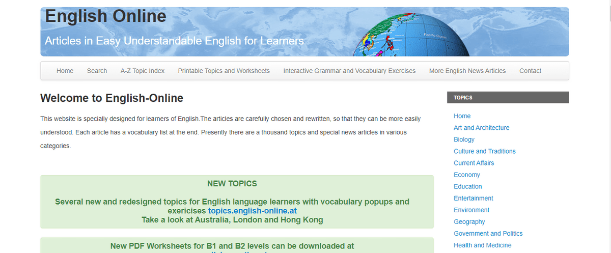Click the Welcome to English-Online heading
The image size is (611, 253).
coord(112,98)
